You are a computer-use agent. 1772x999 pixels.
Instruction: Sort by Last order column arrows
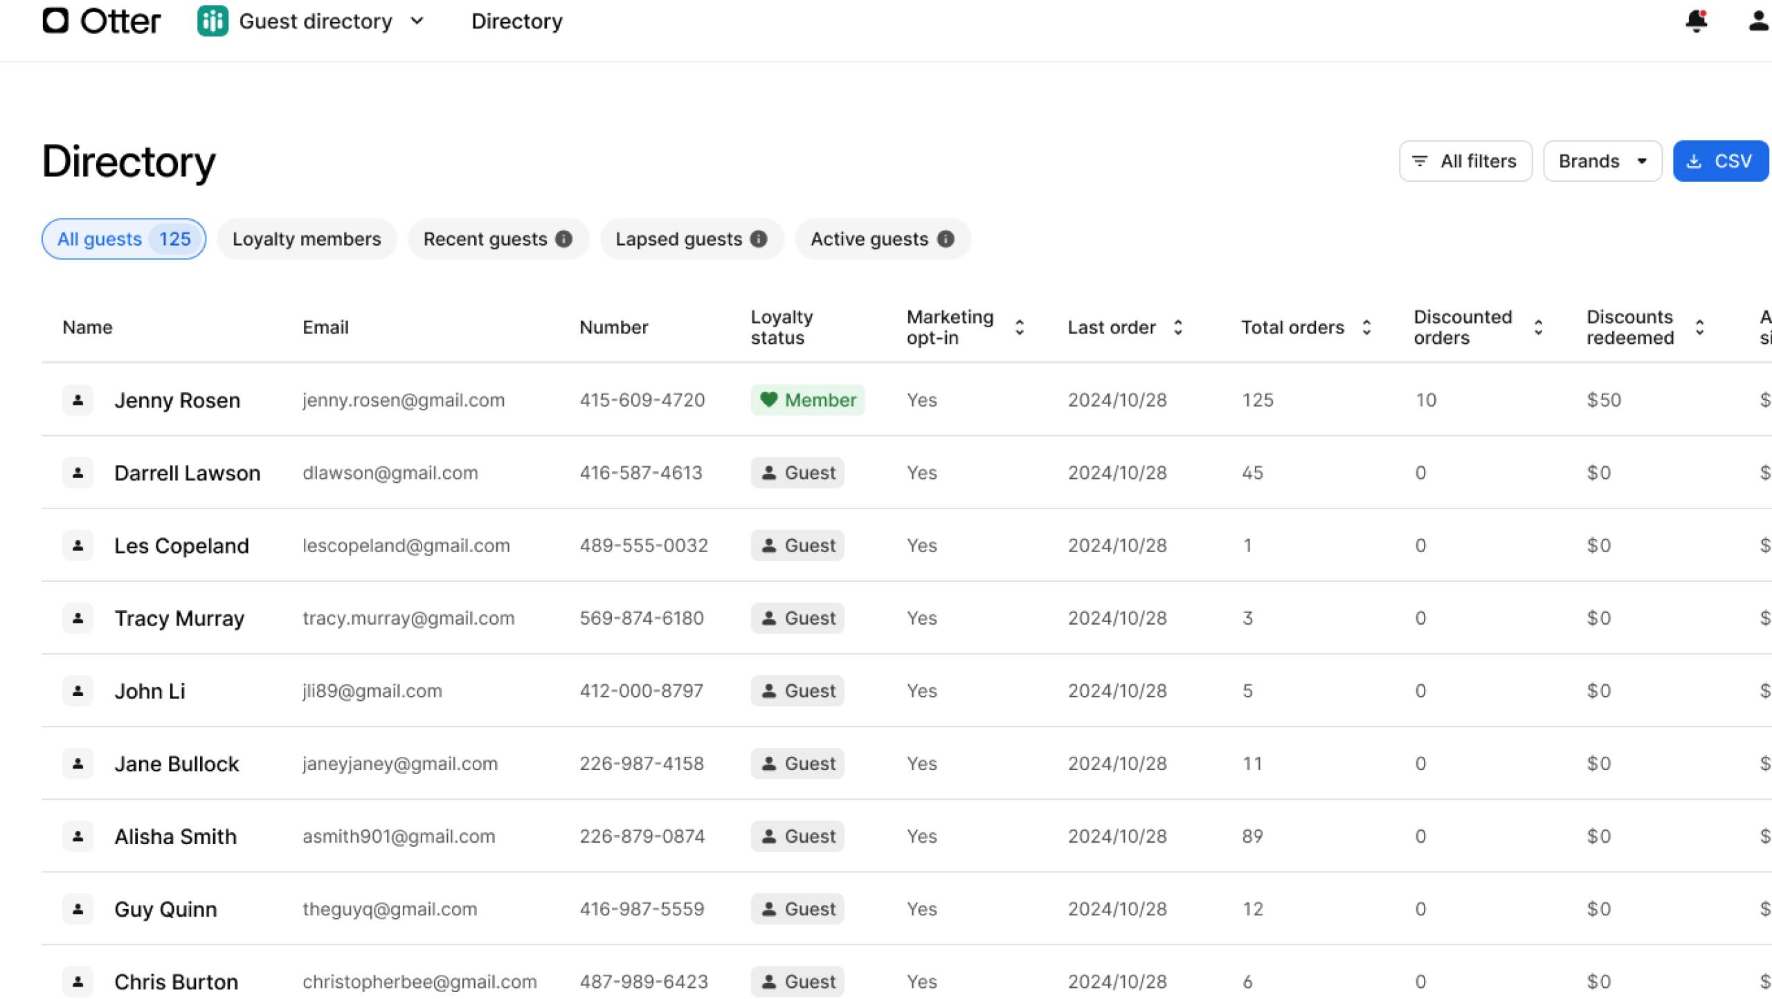(1178, 327)
